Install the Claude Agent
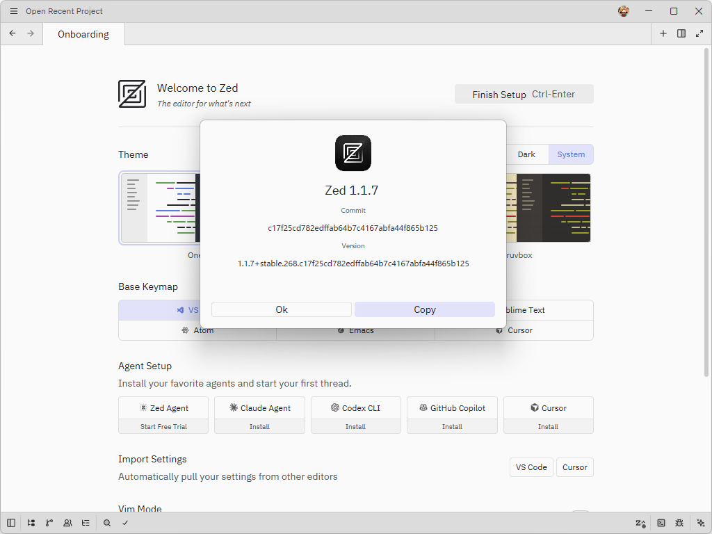This screenshot has height=534, width=712. pos(260,426)
